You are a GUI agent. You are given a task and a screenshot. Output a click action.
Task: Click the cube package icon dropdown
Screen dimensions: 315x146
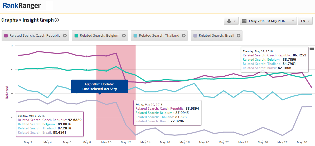(x=231, y=21)
